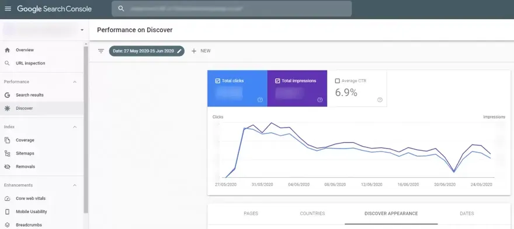514x229 pixels.
Task: Click the URL inspection magnifier icon
Action: pos(7,63)
